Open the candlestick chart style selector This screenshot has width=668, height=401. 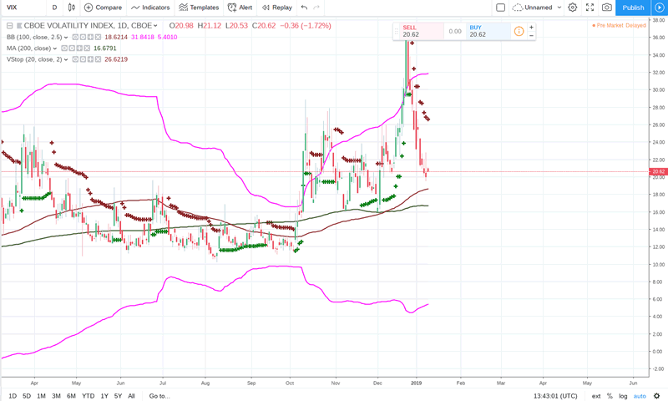pos(72,8)
